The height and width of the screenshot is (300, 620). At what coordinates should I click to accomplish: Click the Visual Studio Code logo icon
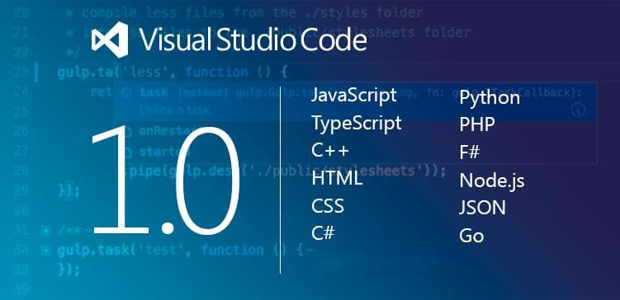point(110,40)
